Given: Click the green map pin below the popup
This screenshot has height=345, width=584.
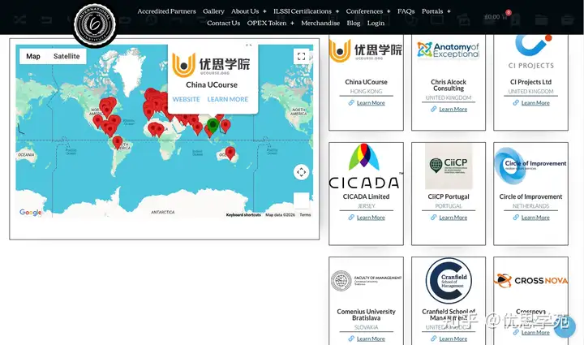Looking at the screenshot, I should click(213, 126).
